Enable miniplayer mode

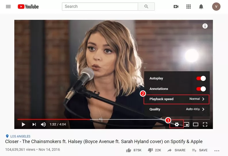pyautogui.click(x=186, y=124)
